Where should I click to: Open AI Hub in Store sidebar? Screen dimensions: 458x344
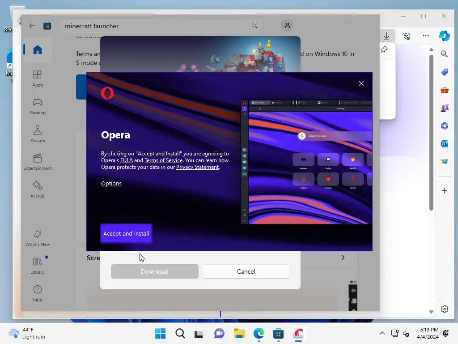click(x=38, y=190)
